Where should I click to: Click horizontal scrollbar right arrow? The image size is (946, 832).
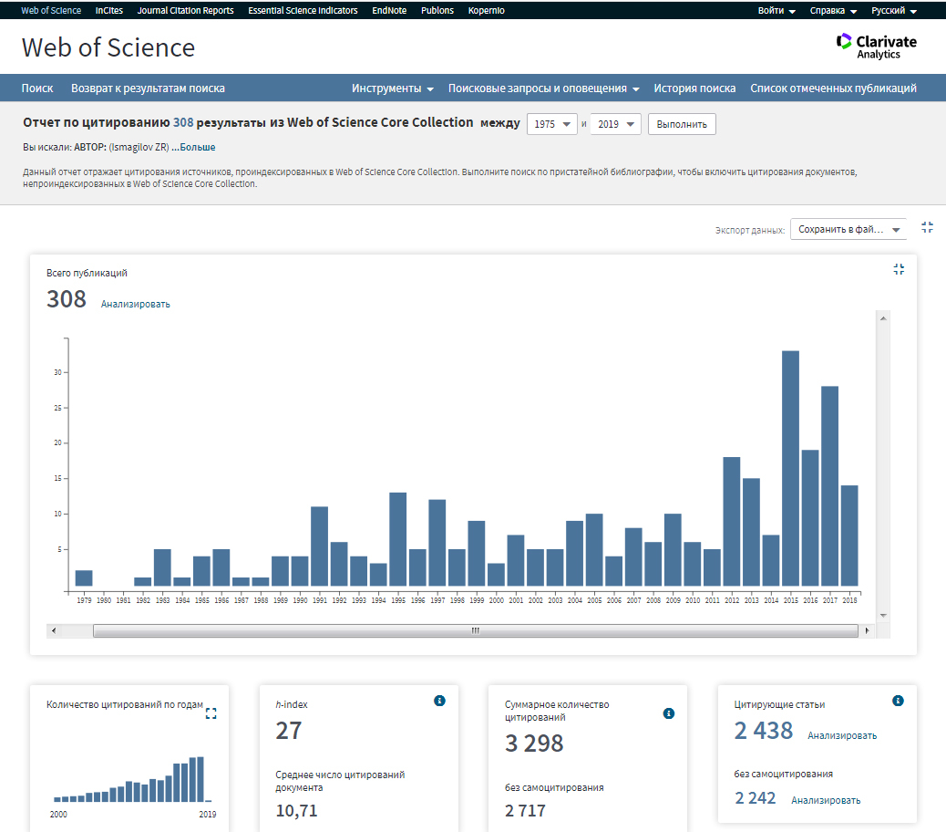pos(867,630)
